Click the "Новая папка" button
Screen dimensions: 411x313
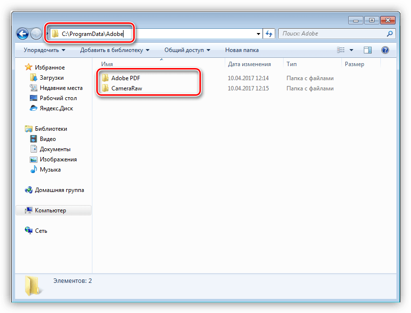[242, 50]
